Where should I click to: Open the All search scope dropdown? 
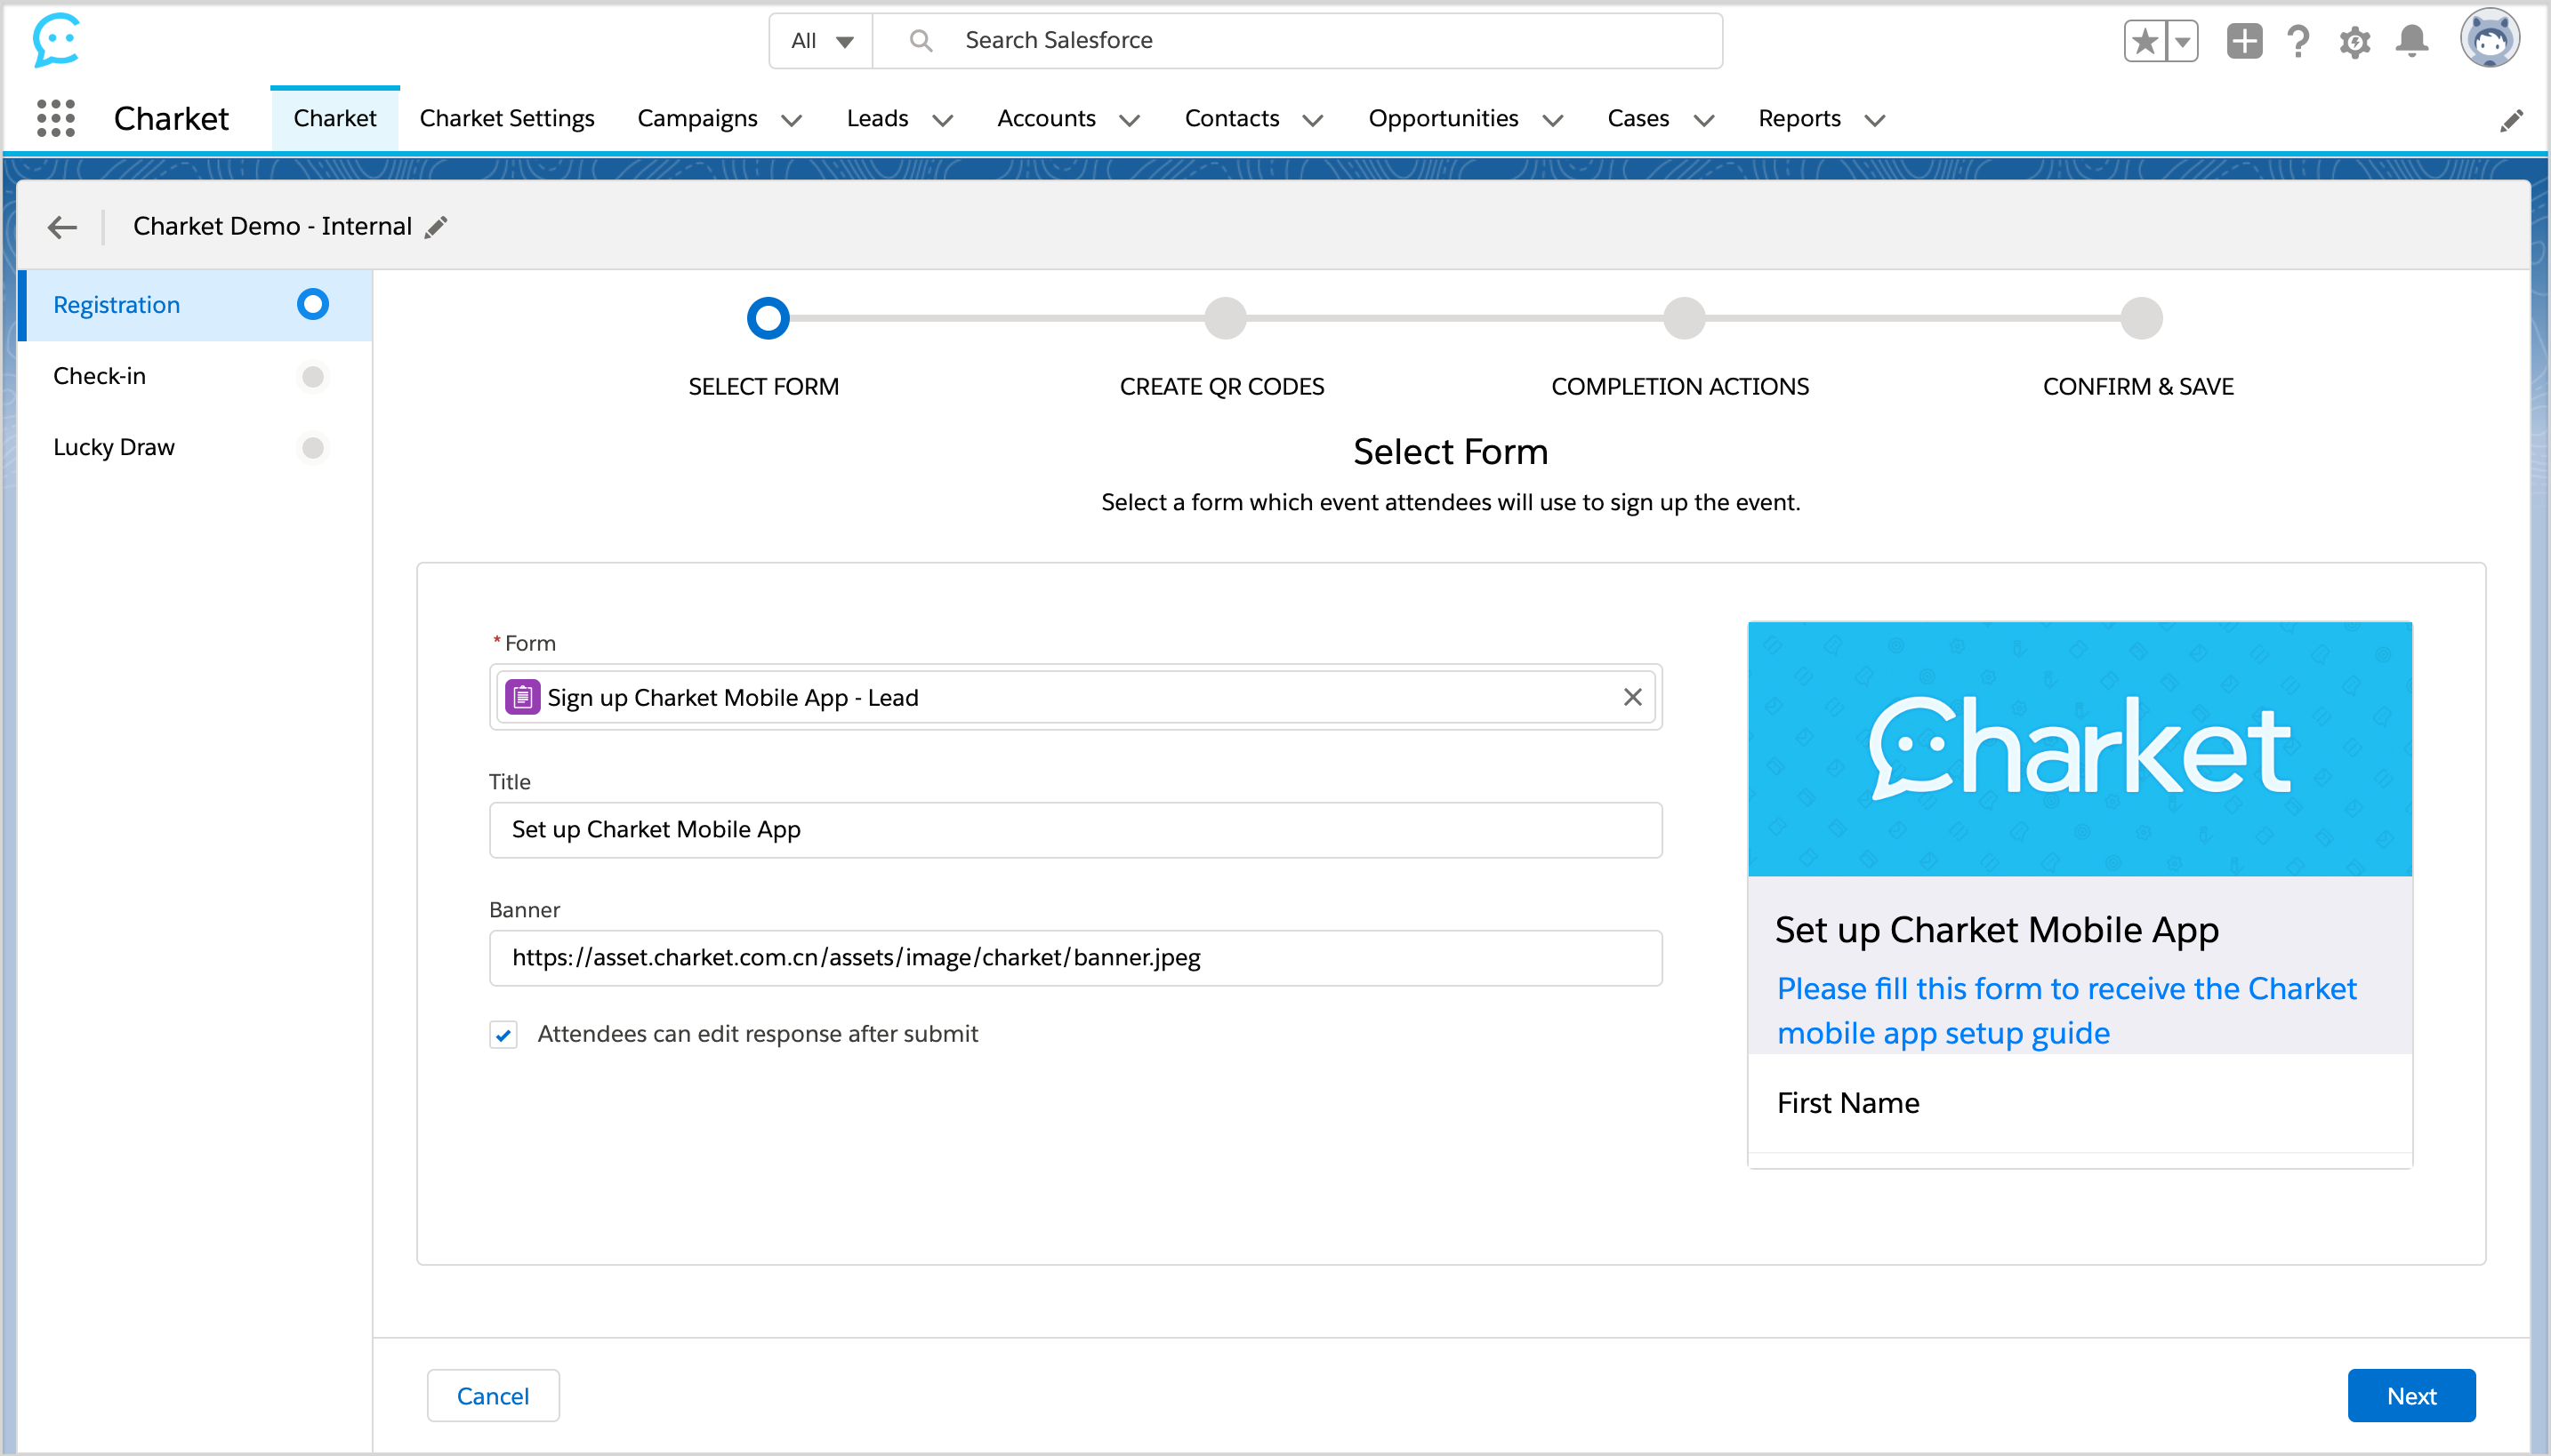(821, 41)
